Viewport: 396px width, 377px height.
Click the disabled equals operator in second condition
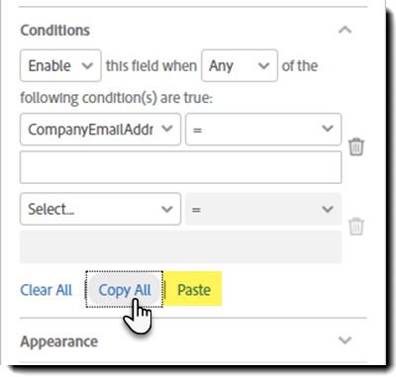coord(263,209)
